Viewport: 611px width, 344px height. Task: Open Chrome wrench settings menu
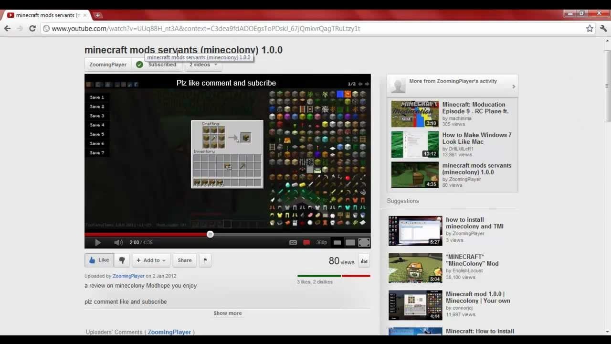click(603, 29)
